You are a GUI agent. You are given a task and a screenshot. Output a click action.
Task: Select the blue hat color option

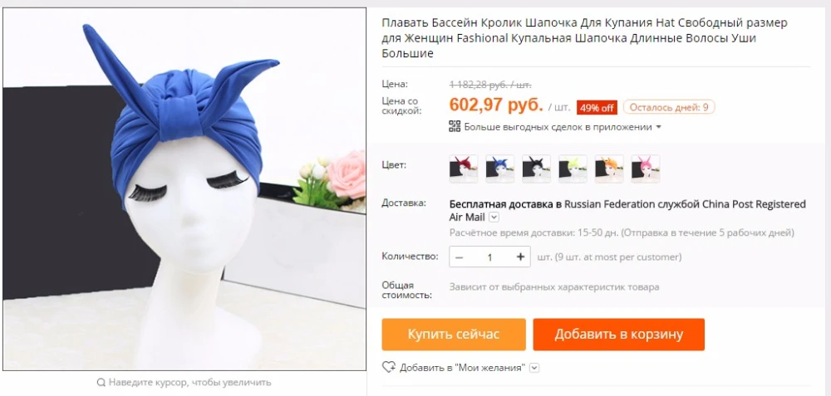point(499,169)
